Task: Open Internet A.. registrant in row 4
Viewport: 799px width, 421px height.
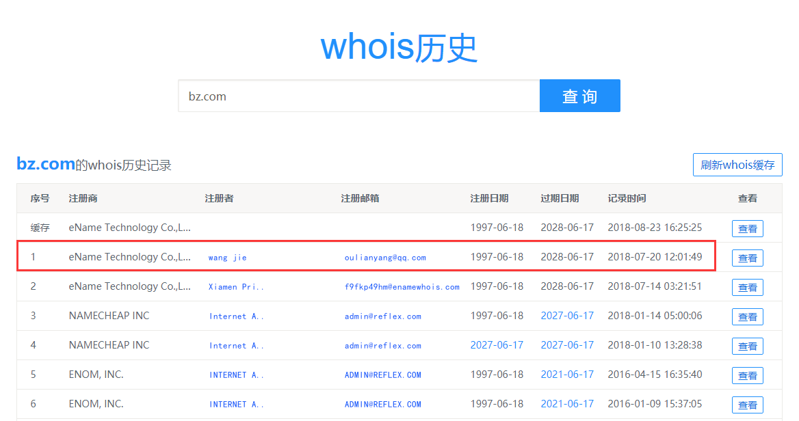Action: [236, 346]
